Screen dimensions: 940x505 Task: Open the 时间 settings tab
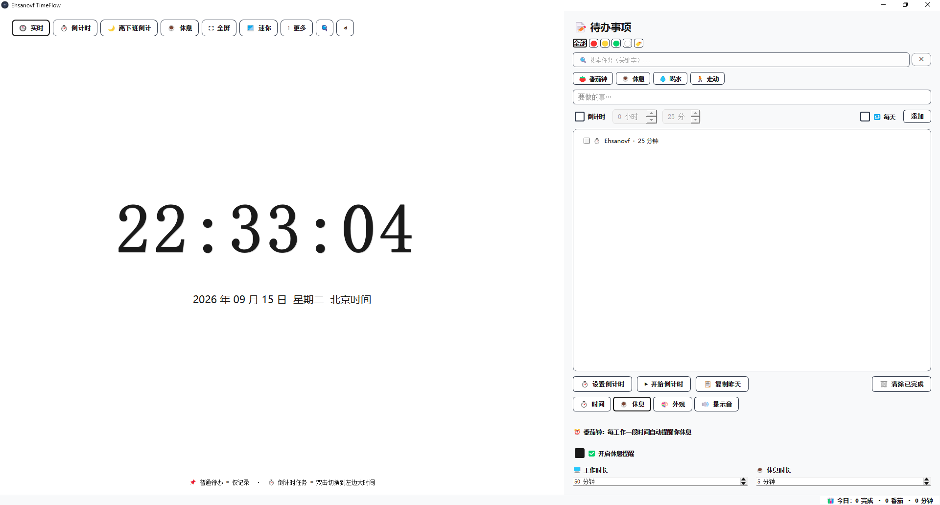click(592, 404)
